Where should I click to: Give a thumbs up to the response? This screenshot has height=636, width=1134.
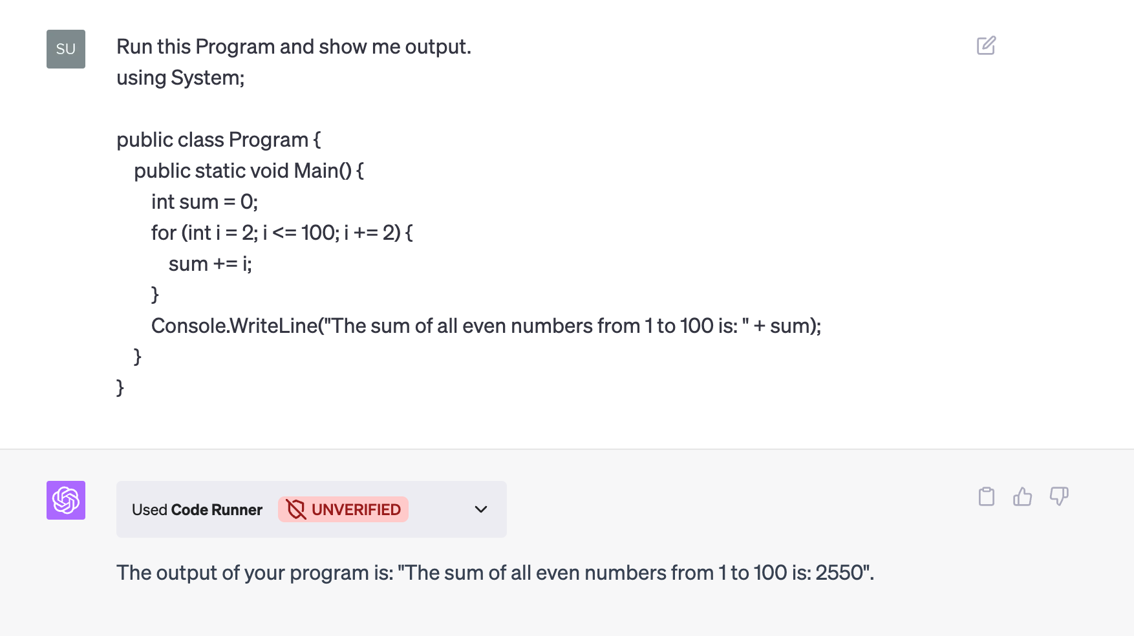(x=1022, y=496)
